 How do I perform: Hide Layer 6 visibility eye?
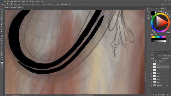[x=151, y=67]
